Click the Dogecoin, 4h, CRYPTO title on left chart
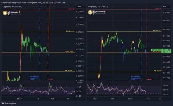The height and width of the screenshot is (106, 173). pos(12,7)
